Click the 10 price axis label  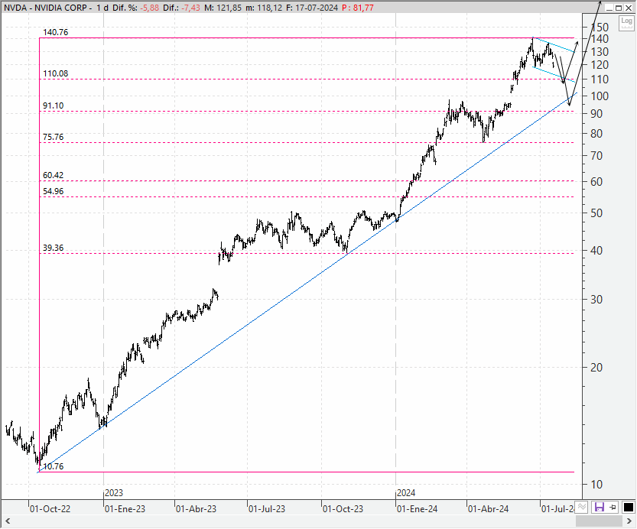(x=596, y=485)
